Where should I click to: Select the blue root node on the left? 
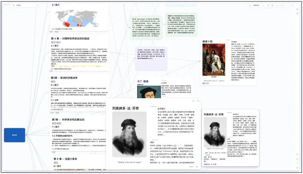pyautogui.click(x=15, y=135)
